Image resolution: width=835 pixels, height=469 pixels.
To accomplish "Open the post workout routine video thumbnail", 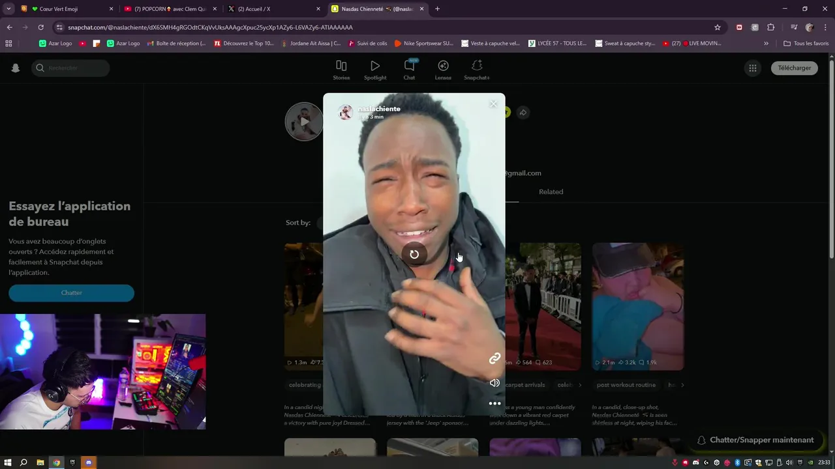I will (x=638, y=306).
